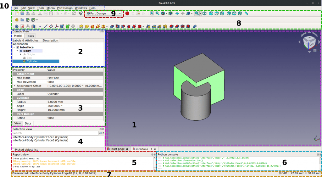Create a datum line icon
This screenshot has height=177, width=322.
(x=46, y=26)
